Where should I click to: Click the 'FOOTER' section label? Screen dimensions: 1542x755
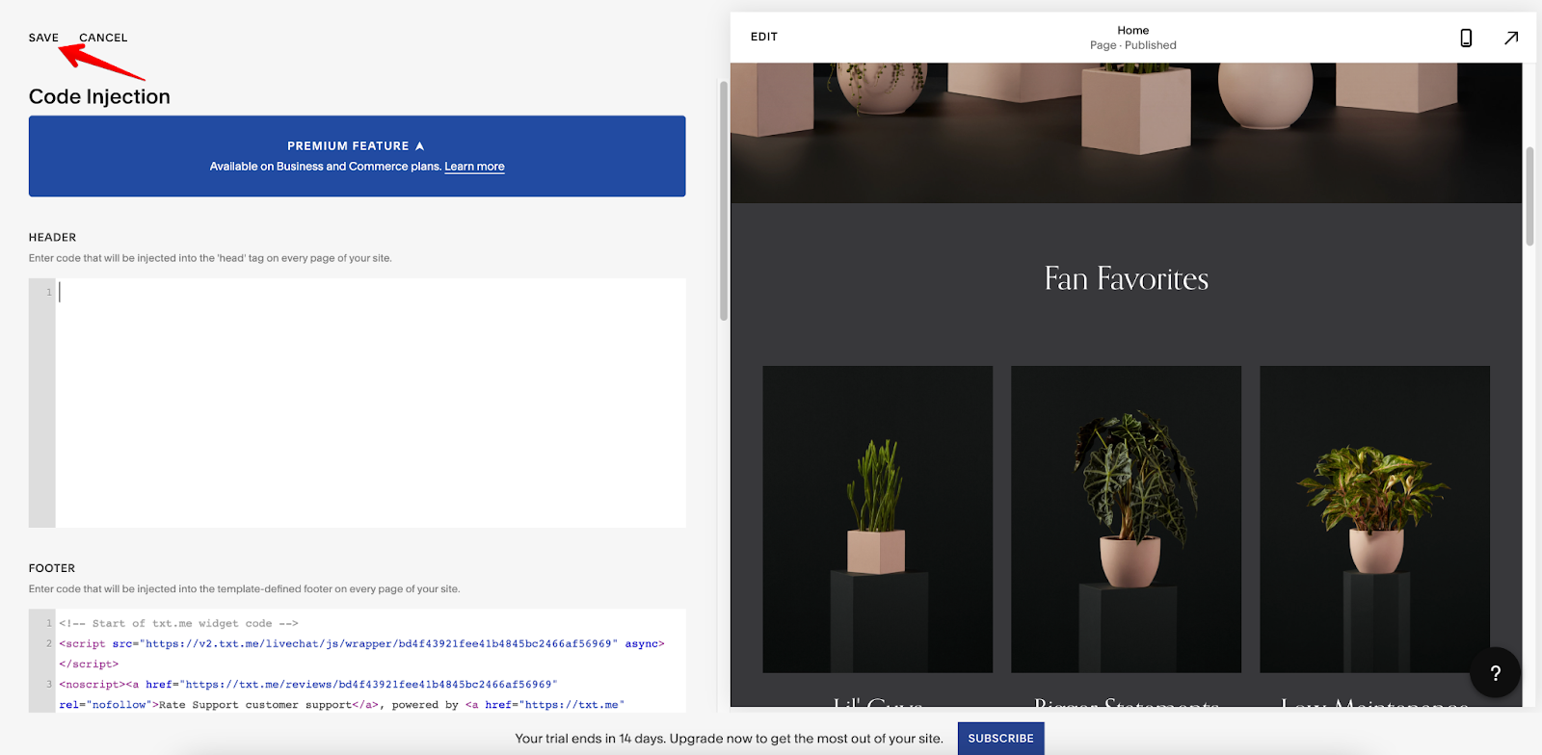(x=52, y=568)
